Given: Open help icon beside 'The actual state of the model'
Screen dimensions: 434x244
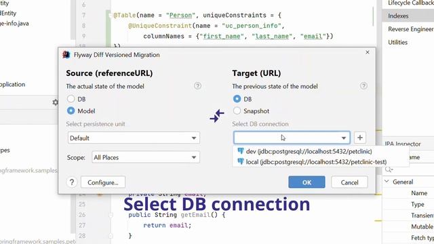Looking at the screenshot, I should coord(197,86).
